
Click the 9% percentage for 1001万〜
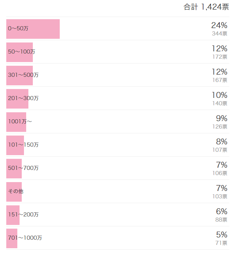(x=222, y=119)
